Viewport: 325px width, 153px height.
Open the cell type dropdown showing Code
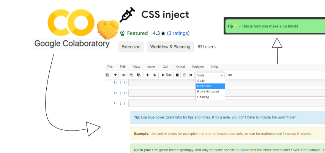click(x=210, y=75)
